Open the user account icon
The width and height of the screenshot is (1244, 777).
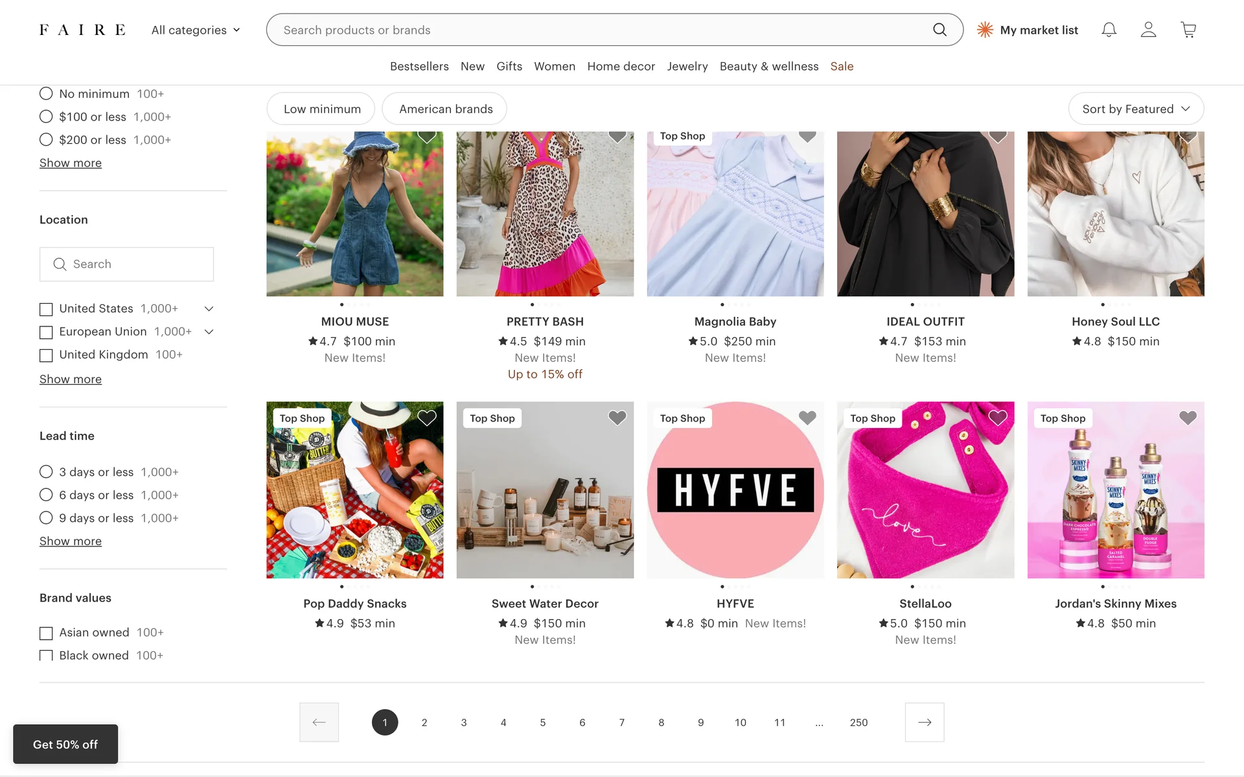(1148, 30)
